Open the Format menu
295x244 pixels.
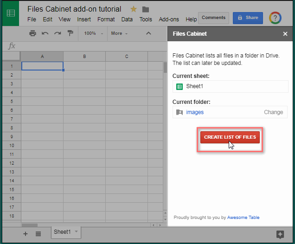[x=106, y=19]
